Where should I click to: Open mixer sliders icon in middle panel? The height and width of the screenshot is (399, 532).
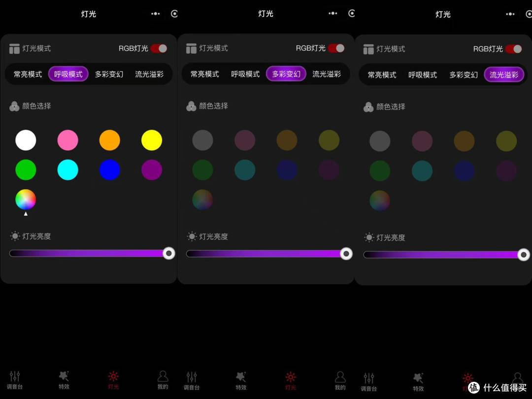192,377
